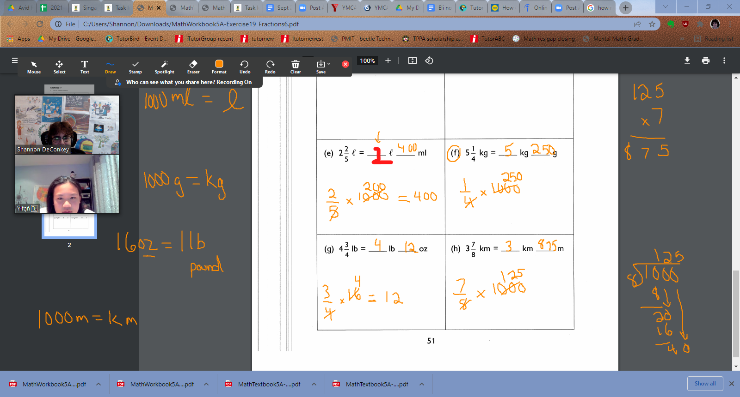The width and height of the screenshot is (740, 397).
Task: Close the downloads bar
Action: point(732,384)
